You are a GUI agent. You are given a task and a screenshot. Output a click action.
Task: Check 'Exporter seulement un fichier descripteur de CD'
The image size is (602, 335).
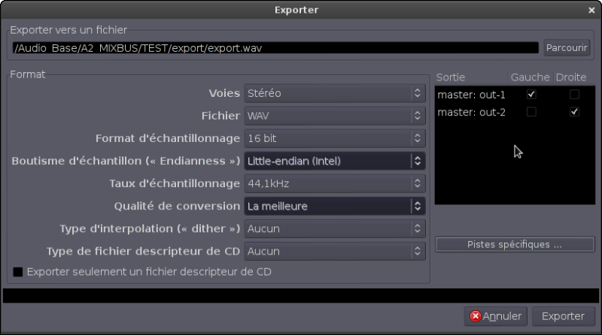[x=18, y=272]
